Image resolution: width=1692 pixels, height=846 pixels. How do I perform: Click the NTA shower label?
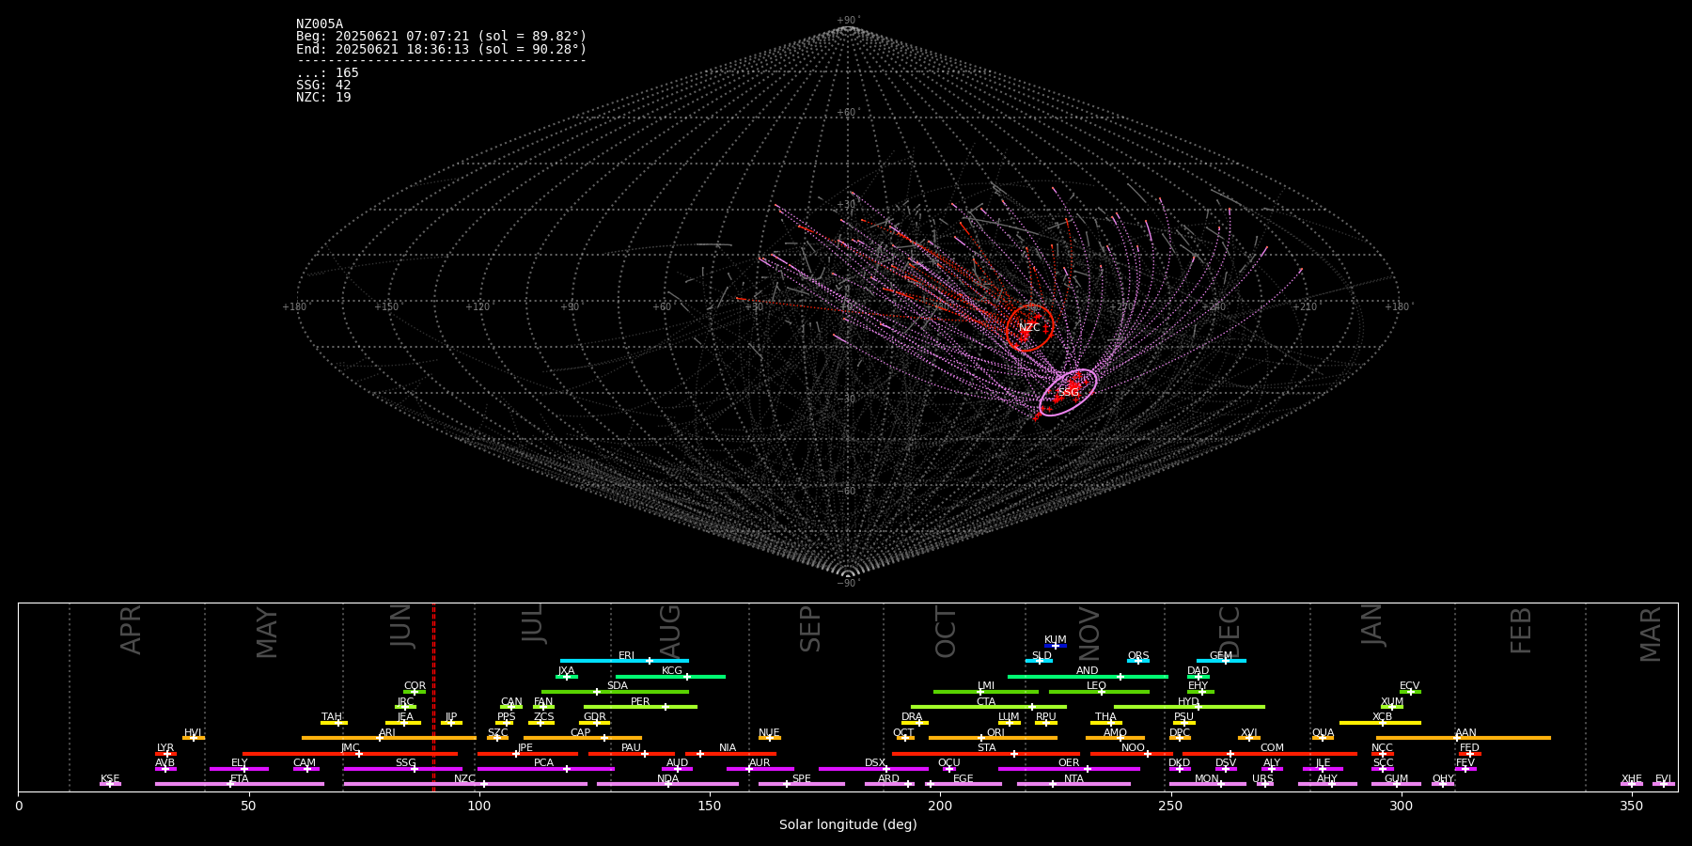(x=1073, y=779)
